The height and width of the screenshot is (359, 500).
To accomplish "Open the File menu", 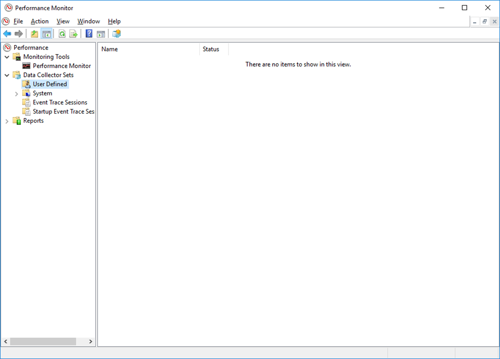I will pyautogui.click(x=18, y=21).
